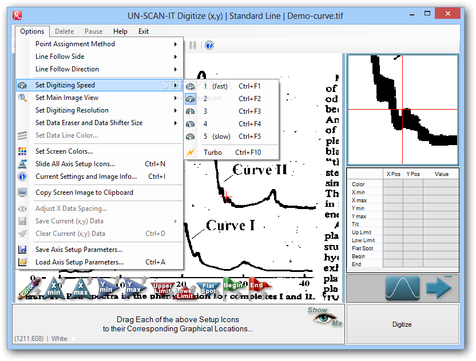Click the Flat Spot row in the table
Image resolution: width=476 pixels, height=361 pixels.
tap(403, 248)
